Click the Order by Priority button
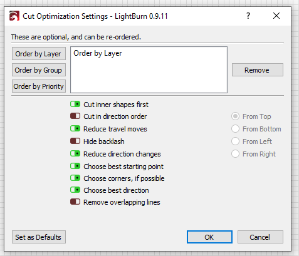This screenshot has height=256, width=299. click(x=39, y=86)
